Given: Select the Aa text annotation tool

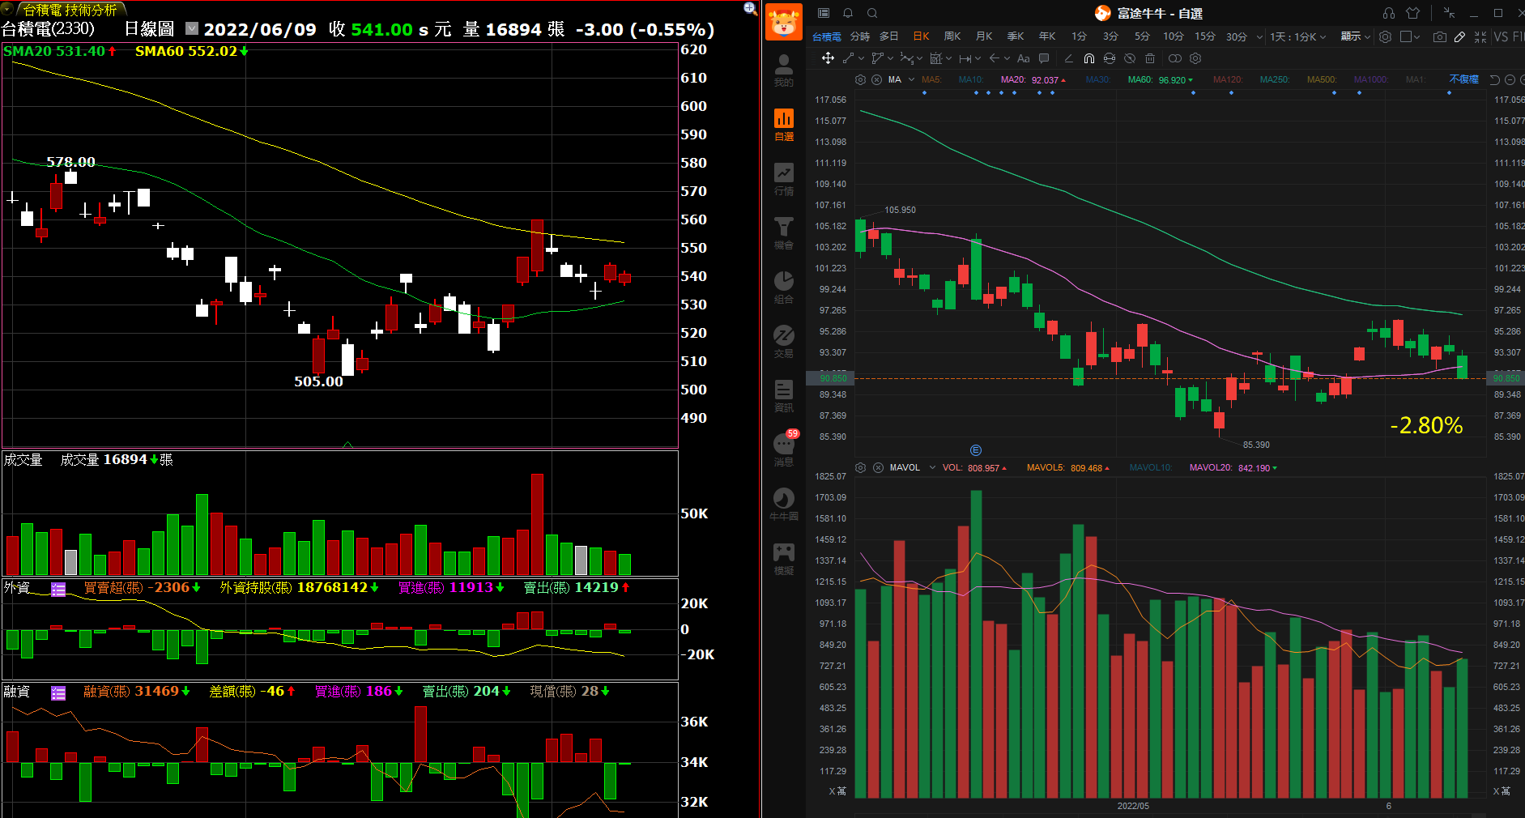Looking at the screenshot, I should coord(1023,58).
